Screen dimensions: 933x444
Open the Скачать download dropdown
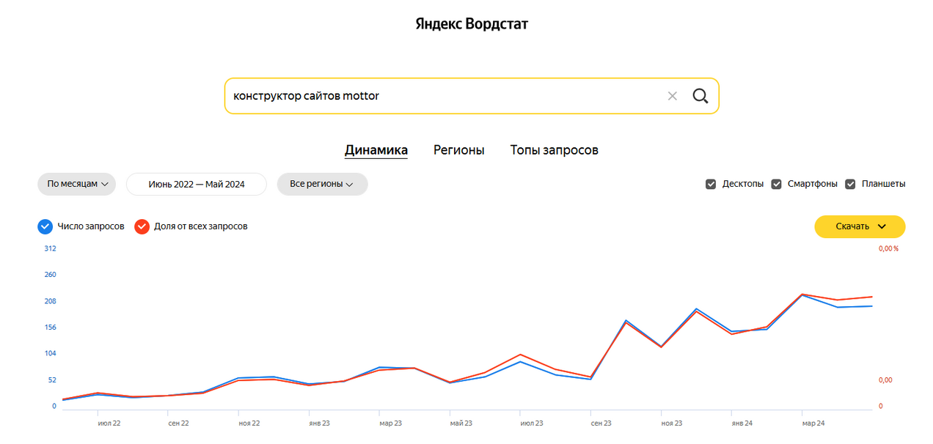(x=860, y=226)
